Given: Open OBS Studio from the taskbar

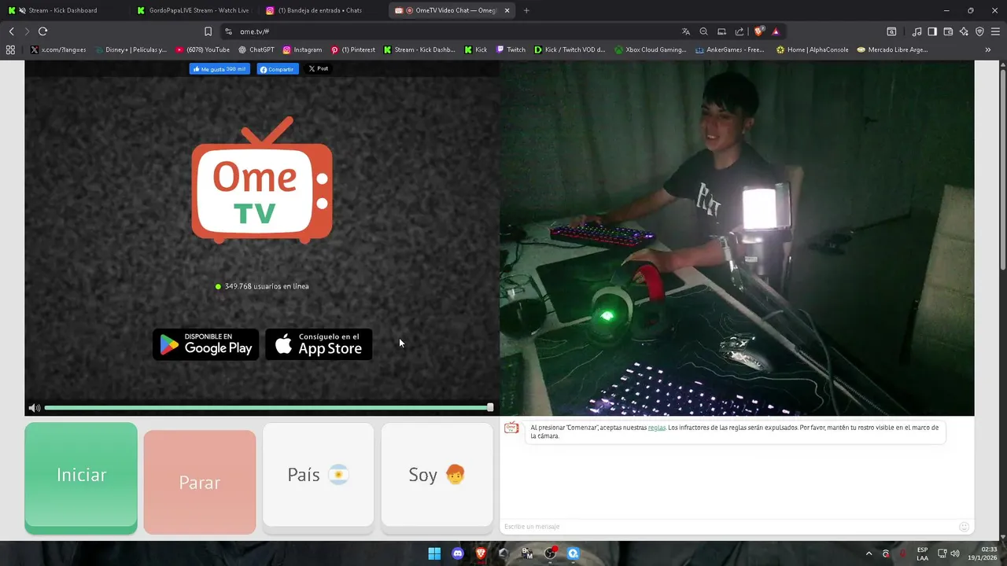Looking at the screenshot, I should 550,553.
